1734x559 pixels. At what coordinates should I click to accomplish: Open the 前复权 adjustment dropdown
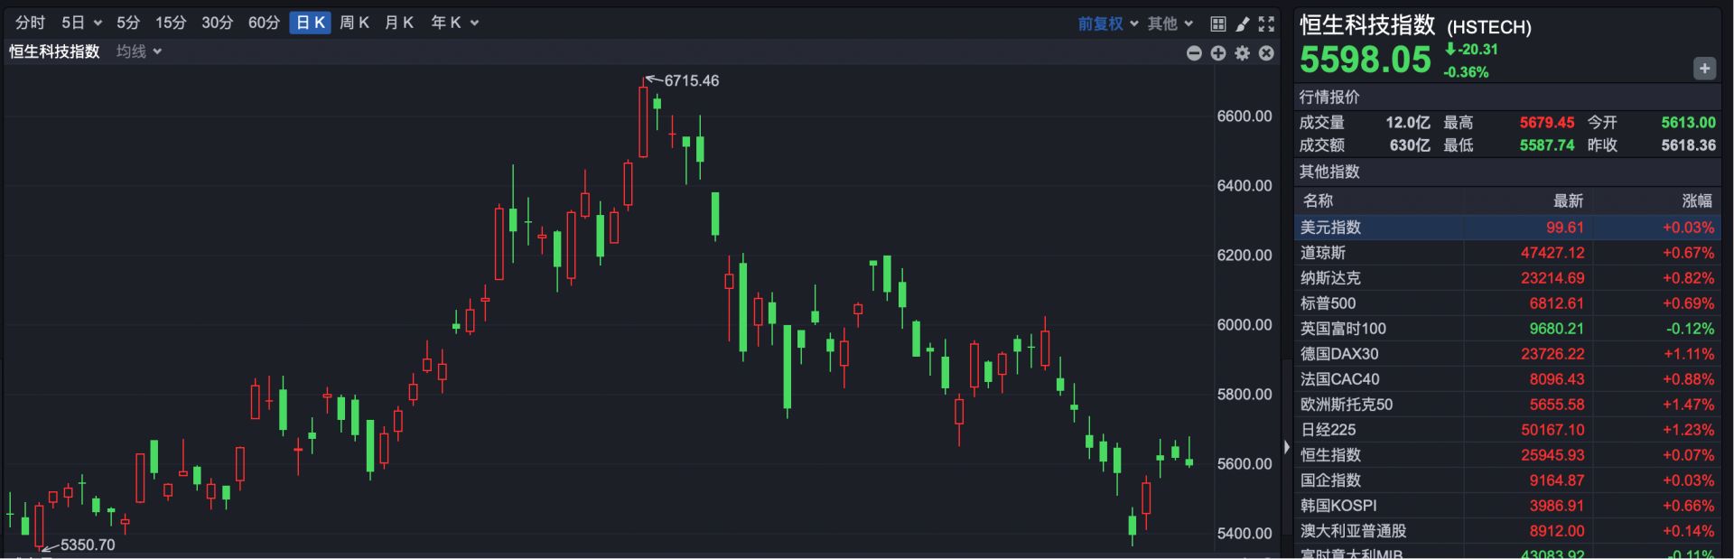(1107, 23)
